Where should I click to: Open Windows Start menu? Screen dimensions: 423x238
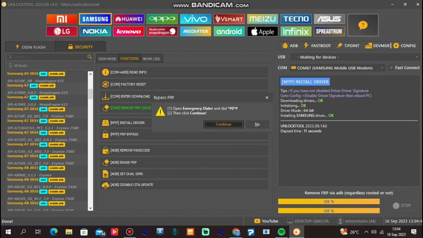tap(8, 232)
